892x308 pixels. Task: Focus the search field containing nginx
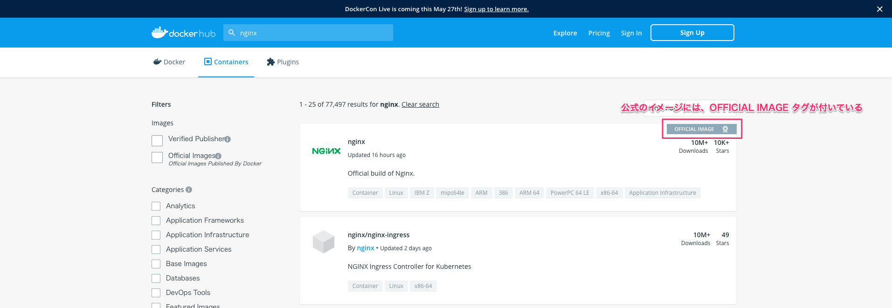(x=308, y=33)
